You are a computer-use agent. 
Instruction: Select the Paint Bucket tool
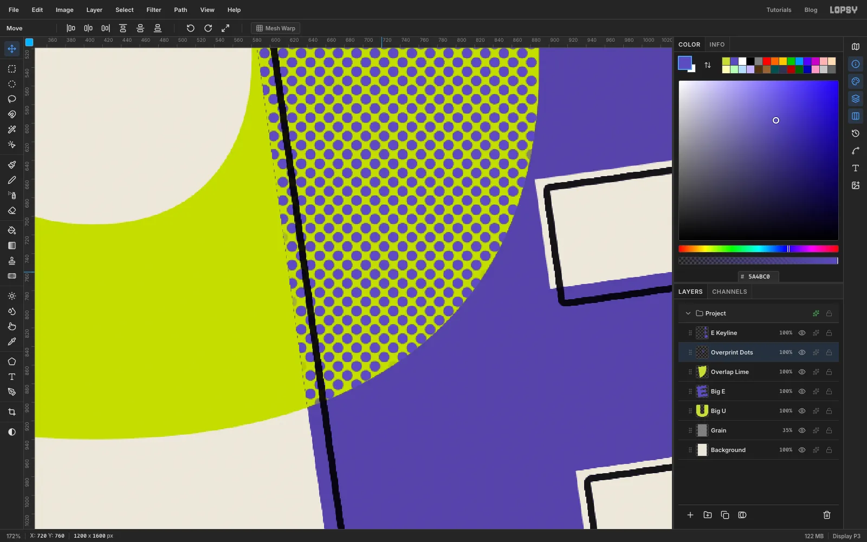12,230
